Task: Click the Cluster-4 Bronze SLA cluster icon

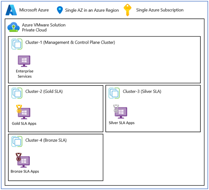Action: (17, 141)
